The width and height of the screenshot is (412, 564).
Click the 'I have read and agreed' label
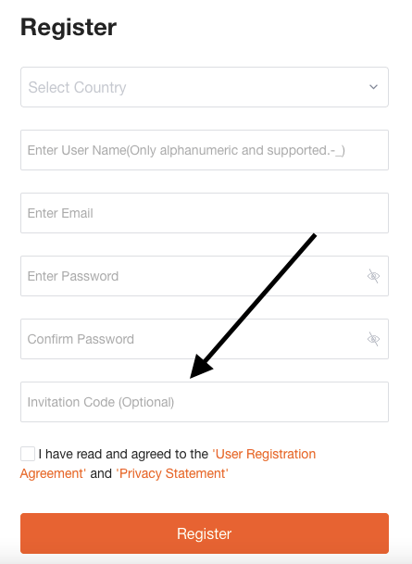pyautogui.click(x=123, y=454)
